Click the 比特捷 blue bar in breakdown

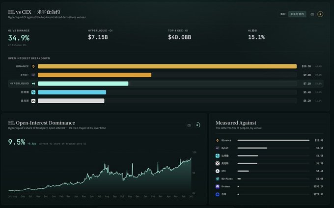tap(72, 92)
